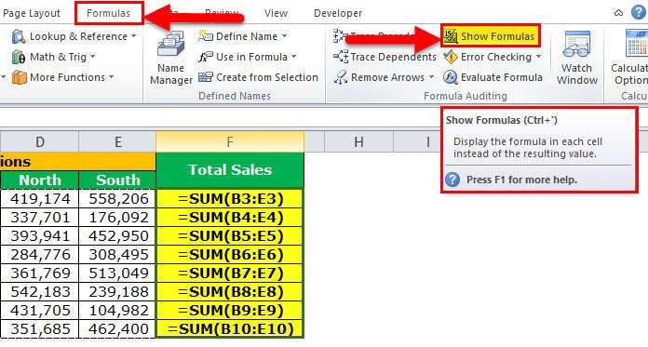The image size is (648, 347).
Task: Expand the Remove Arrows dropdown arrow
Action: (x=431, y=77)
